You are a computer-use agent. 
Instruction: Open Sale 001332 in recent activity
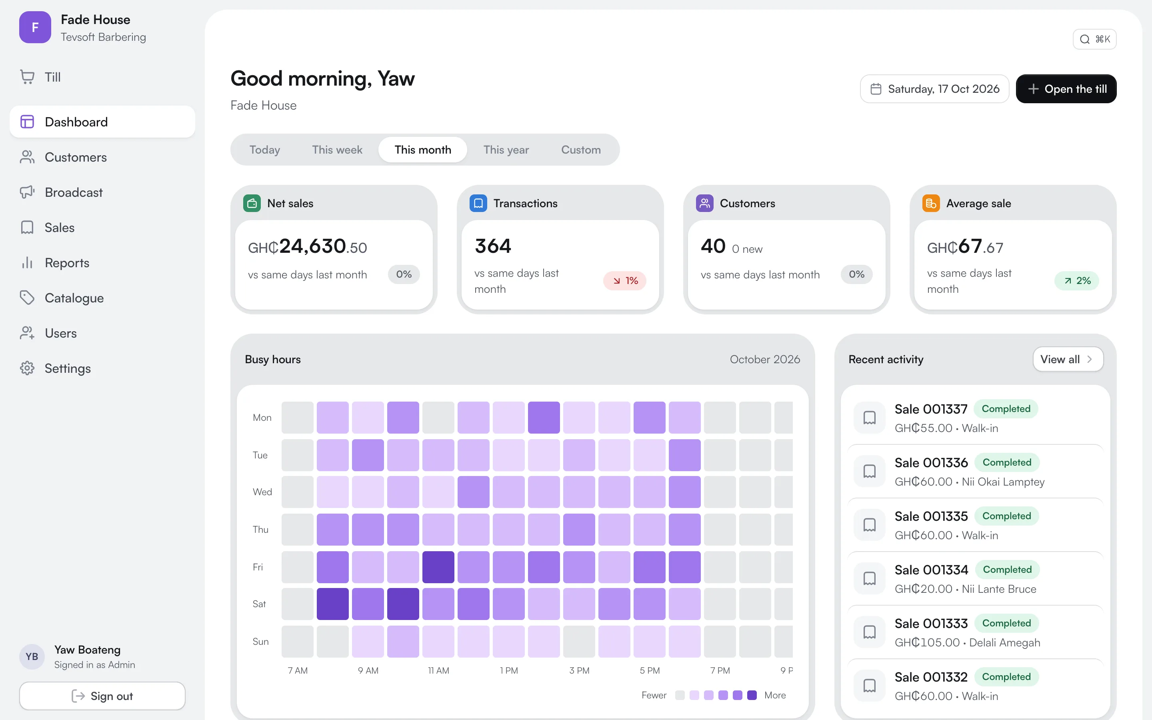click(975, 686)
